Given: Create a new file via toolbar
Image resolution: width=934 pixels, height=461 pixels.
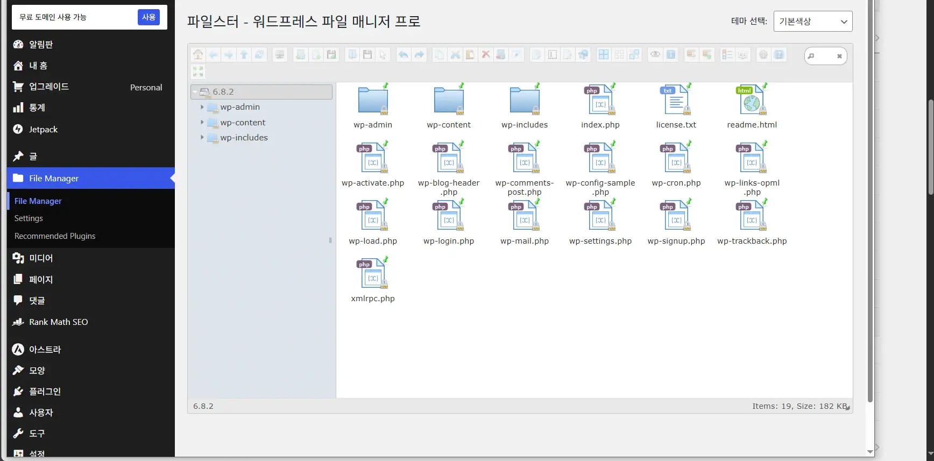Looking at the screenshot, I should 316,54.
